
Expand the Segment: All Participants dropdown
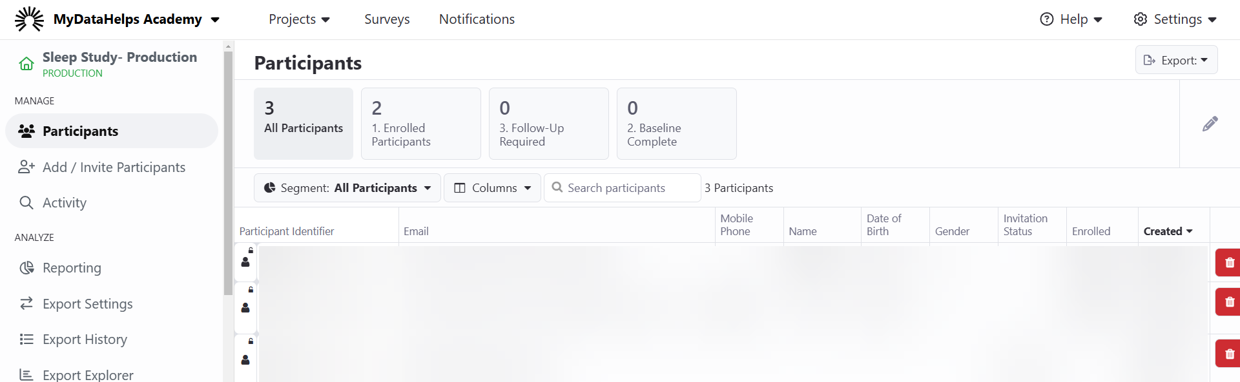click(347, 188)
